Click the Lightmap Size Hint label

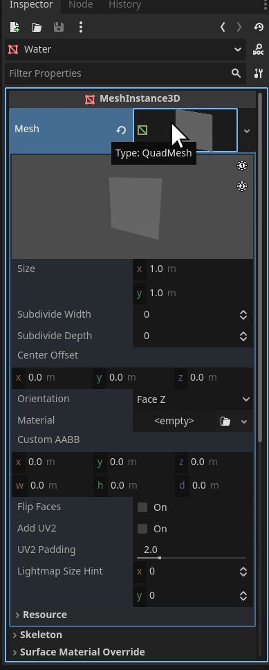[59, 571]
